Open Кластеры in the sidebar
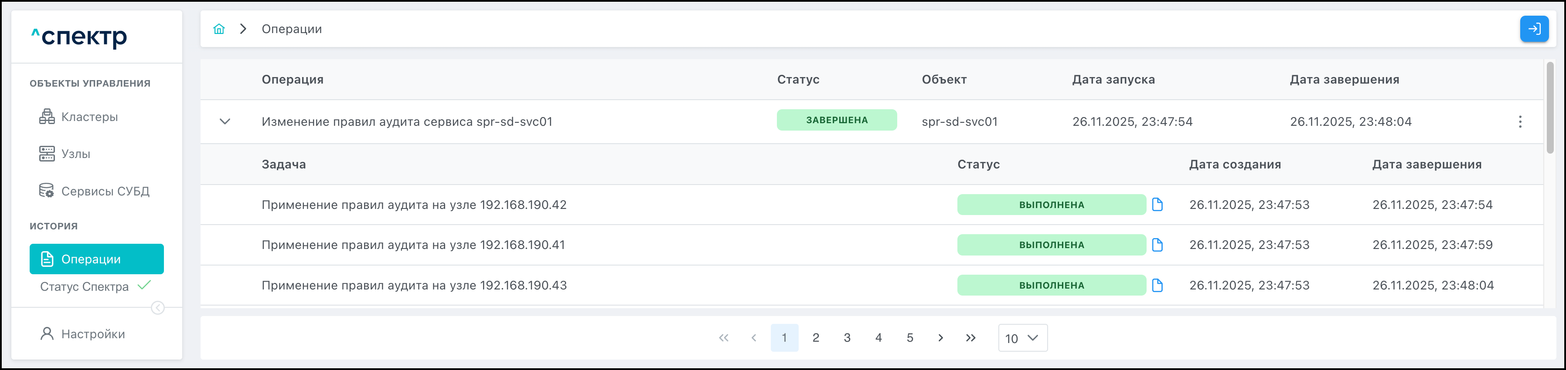Viewport: 1566px width, 370px height. pyautogui.click(x=89, y=117)
